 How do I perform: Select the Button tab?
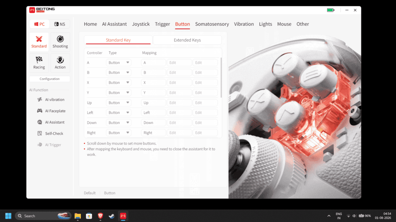click(183, 24)
